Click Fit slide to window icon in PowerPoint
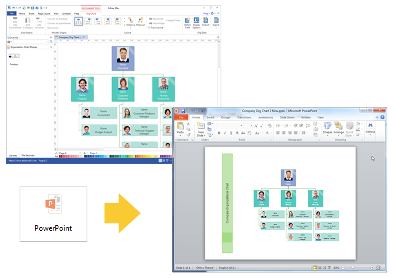 (378, 268)
